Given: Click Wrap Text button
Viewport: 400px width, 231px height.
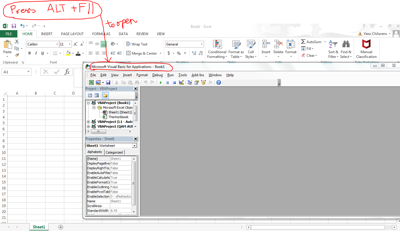Looking at the screenshot, I should [137, 44].
